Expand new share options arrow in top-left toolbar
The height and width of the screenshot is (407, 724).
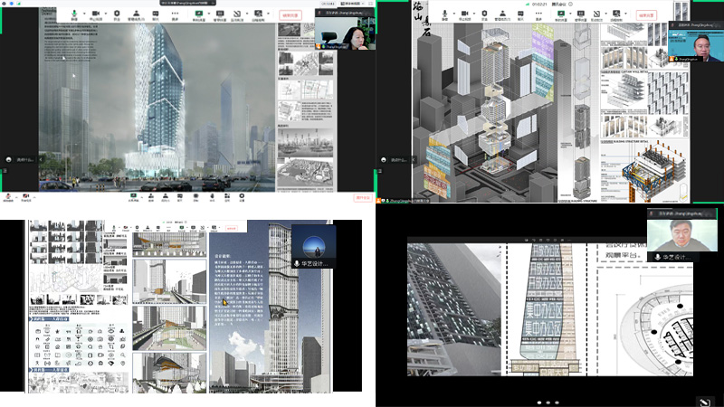(209, 14)
